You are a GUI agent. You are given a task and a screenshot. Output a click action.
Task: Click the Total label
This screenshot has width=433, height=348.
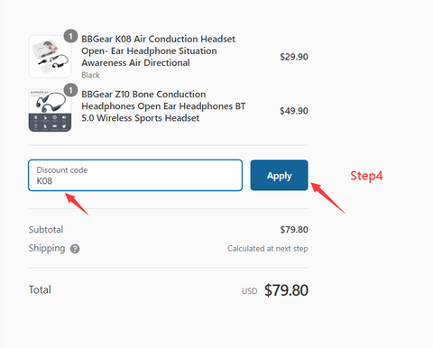coord(40,289)
